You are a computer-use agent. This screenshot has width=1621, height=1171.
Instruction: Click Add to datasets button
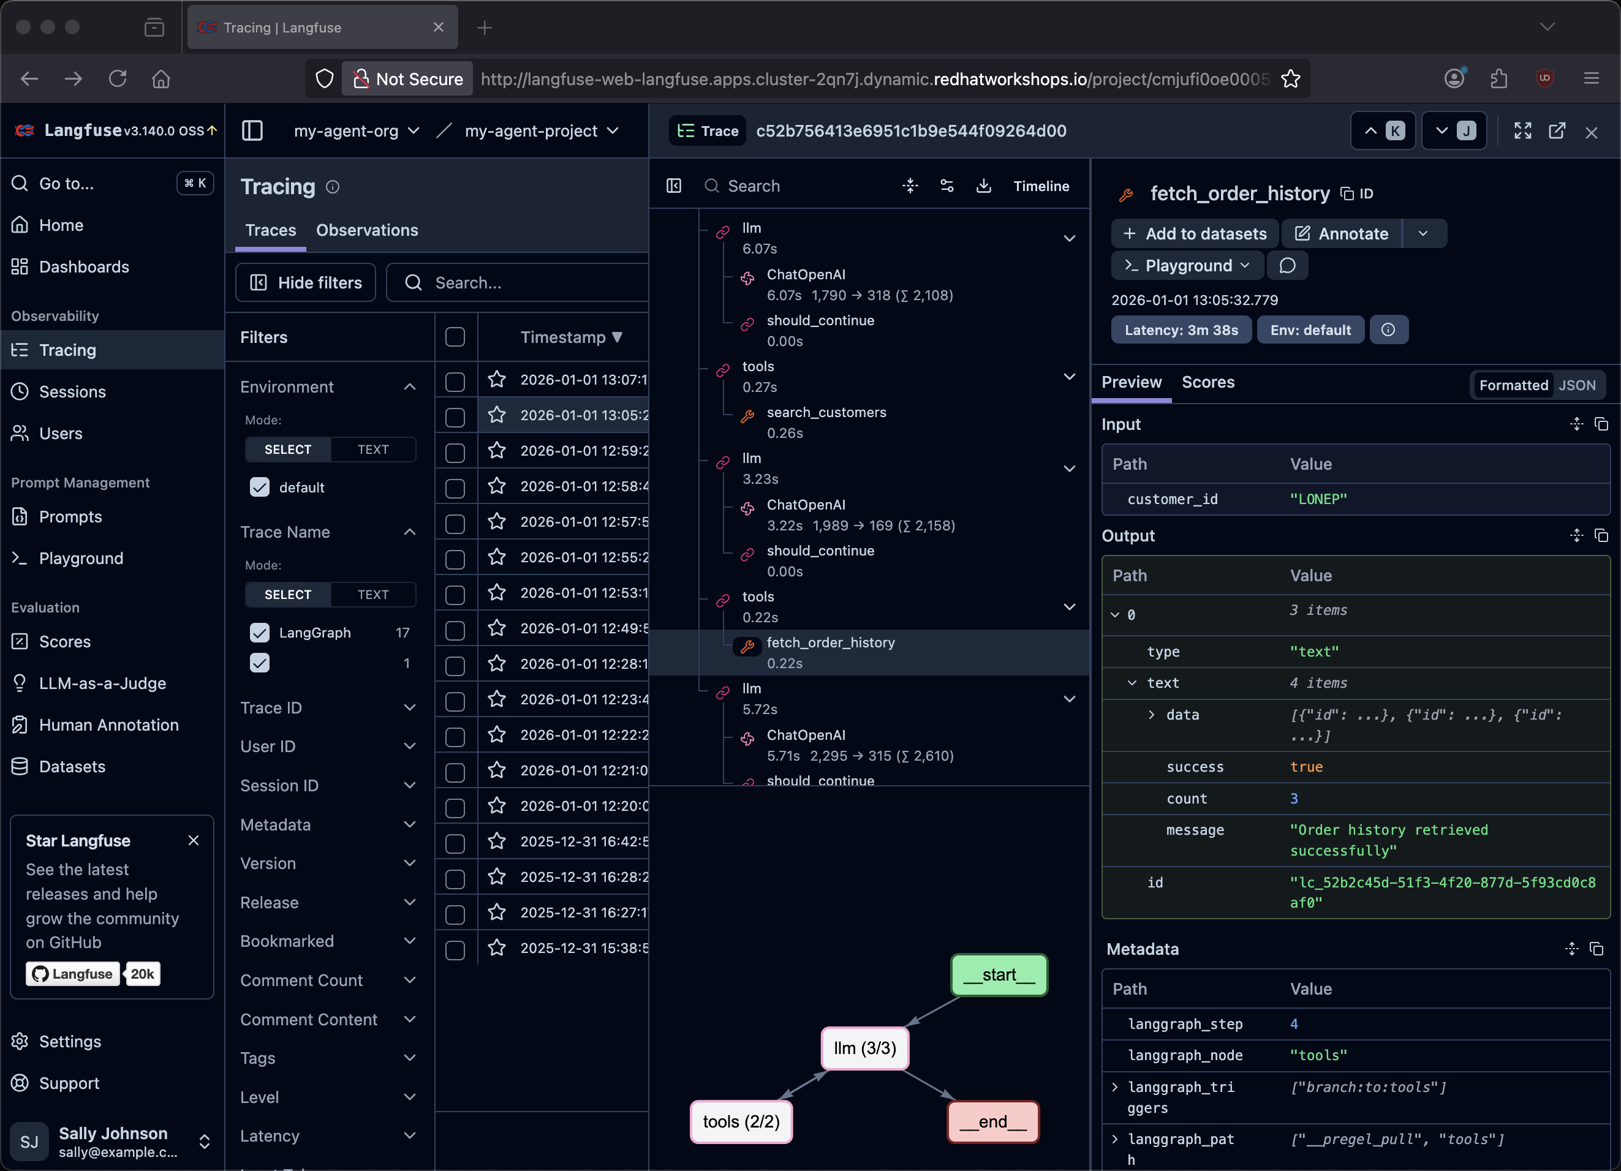point(1195,233)
